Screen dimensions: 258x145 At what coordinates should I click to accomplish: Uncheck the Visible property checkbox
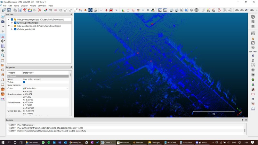point(24,82)
